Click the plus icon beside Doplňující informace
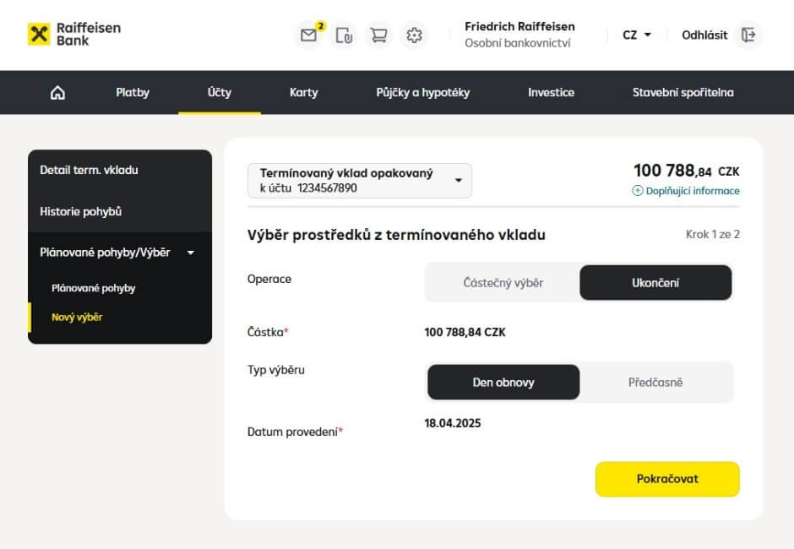The image size is (794, 549). pos(638,190)
